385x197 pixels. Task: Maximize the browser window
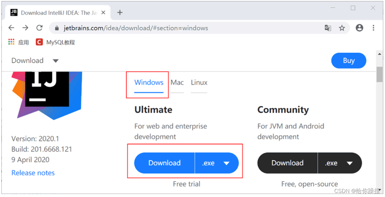[353, 8]
